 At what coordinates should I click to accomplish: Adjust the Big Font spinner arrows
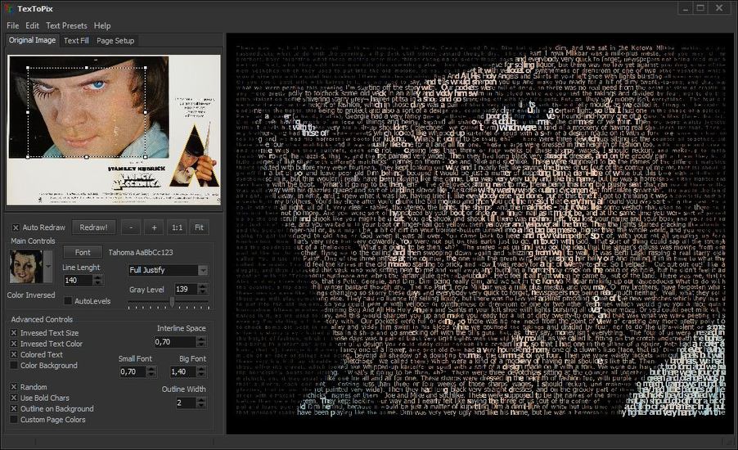tap(202, 371)
